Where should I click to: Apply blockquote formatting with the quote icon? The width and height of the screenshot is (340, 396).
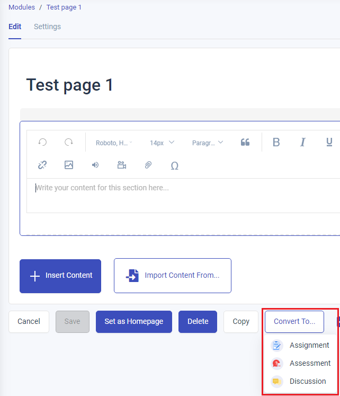pyautogui.click(x=245, y=142)
